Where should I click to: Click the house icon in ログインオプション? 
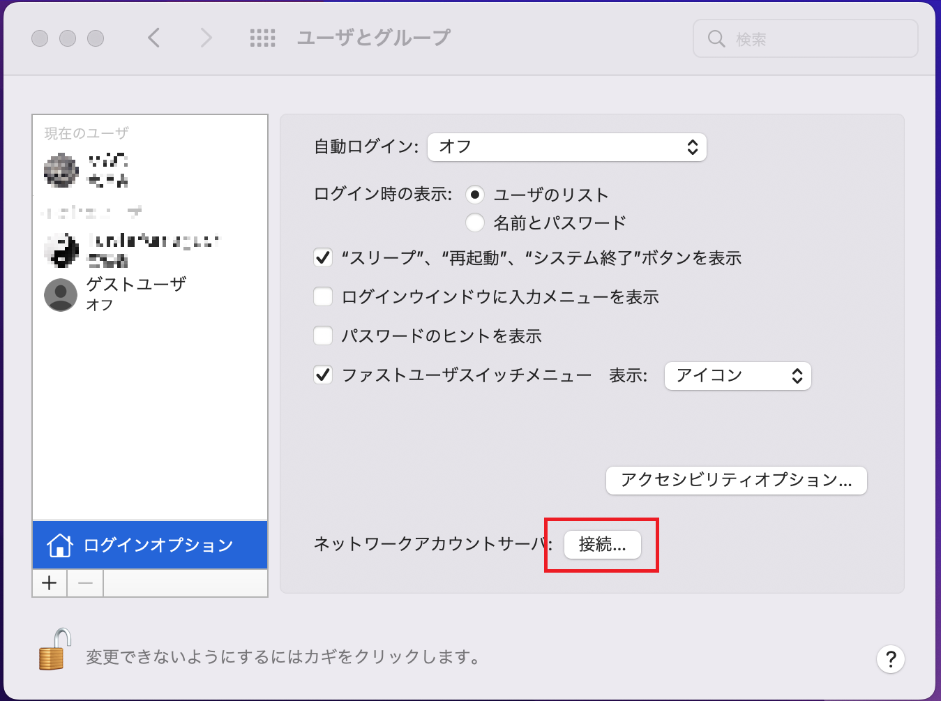tap(60, 545)
